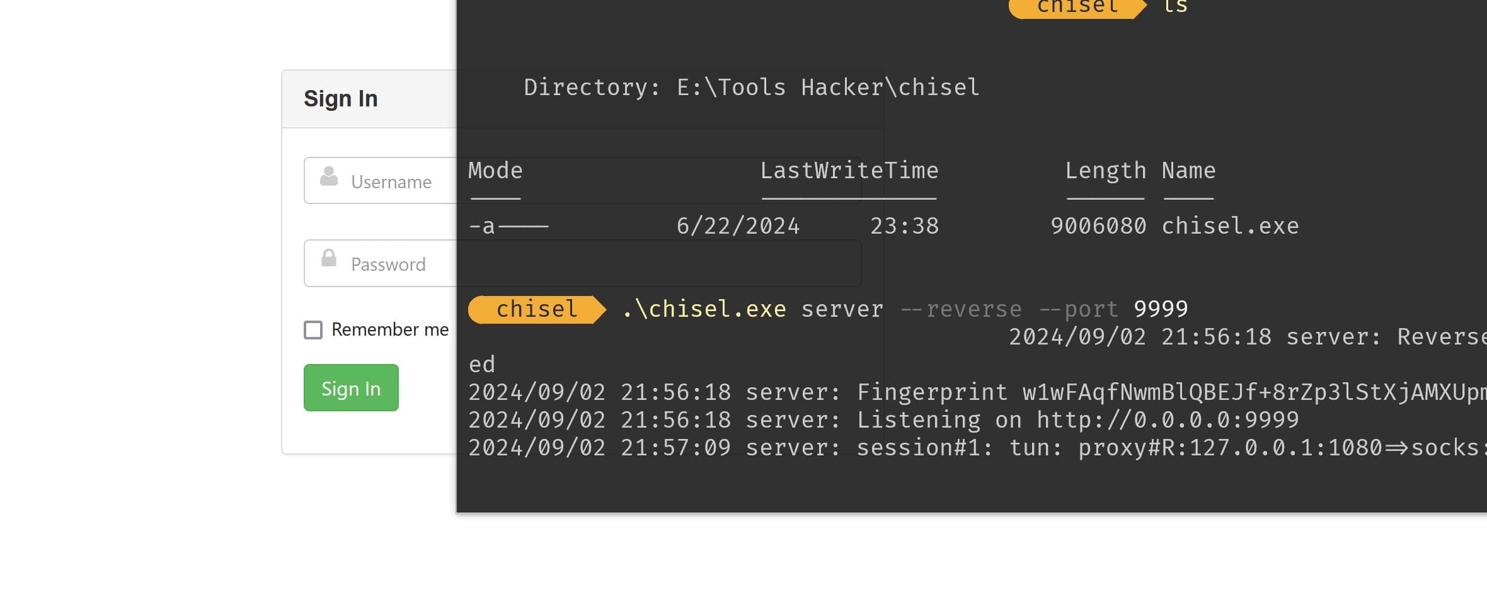The width and height of the screenshot is (1487, 592).
Task: Click the Name column header
Action: [1188, 171]
